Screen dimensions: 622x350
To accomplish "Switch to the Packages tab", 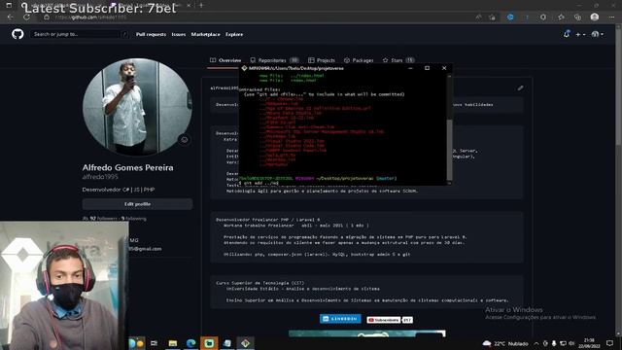I will coord(359,60).
